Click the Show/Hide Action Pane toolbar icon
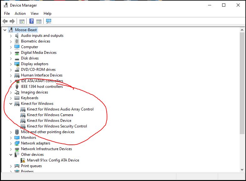The image size is (246, 181). (x=39, y=21)
